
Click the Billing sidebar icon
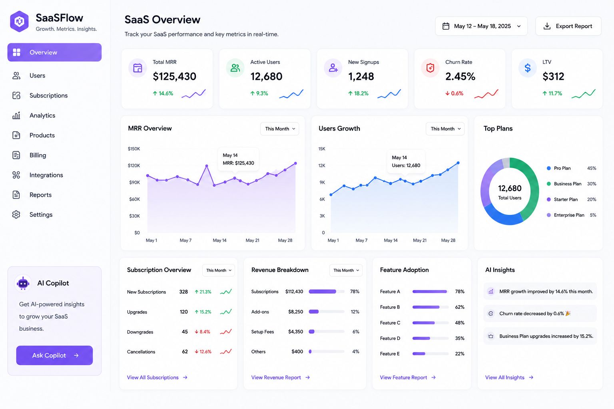(16, 155)
